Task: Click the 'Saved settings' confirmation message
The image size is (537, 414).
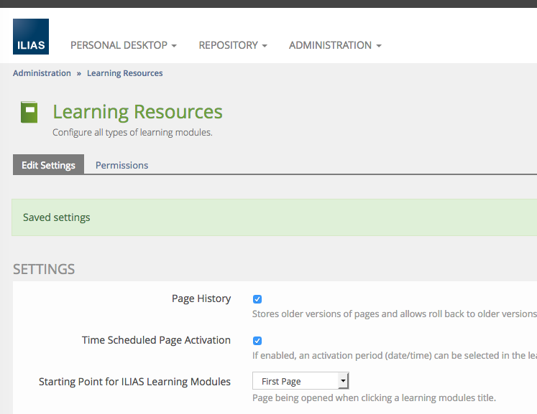Action: (57, 217)
